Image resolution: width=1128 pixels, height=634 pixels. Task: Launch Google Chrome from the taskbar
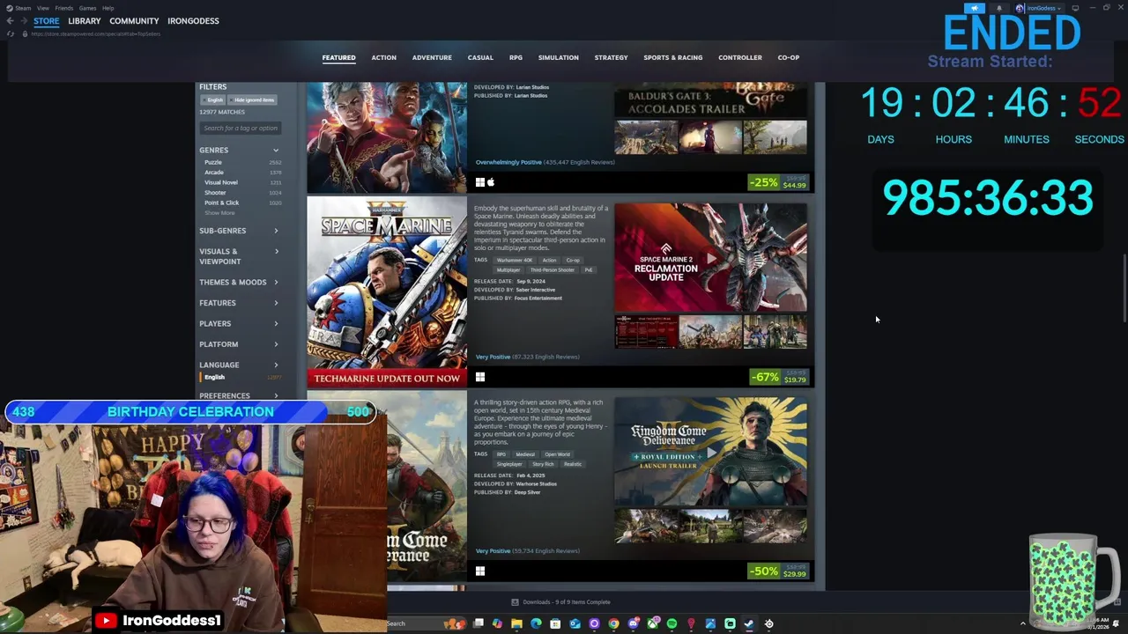(613, 623)
